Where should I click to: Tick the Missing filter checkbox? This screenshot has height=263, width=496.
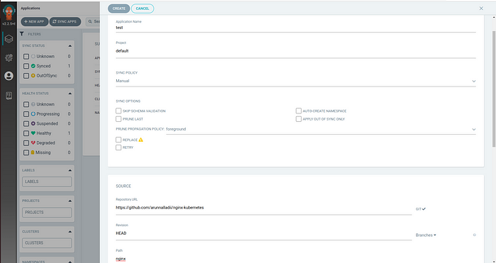(26, 152)
